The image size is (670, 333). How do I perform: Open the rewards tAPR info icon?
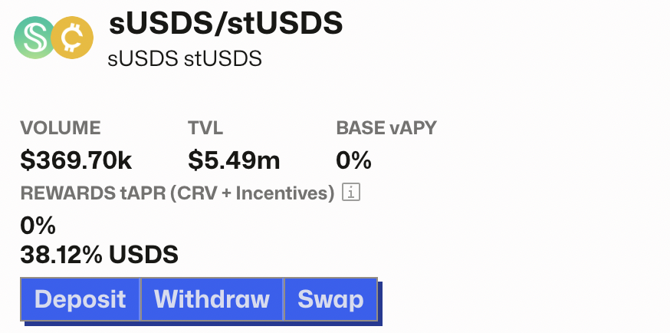click(351, 193)
